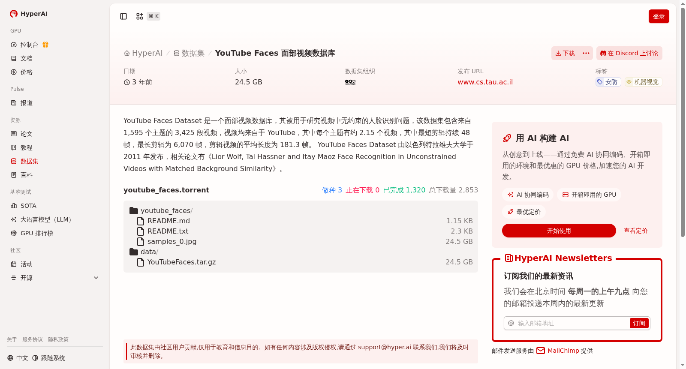Click the 服务协议 footer link

[x=33, y=339]
